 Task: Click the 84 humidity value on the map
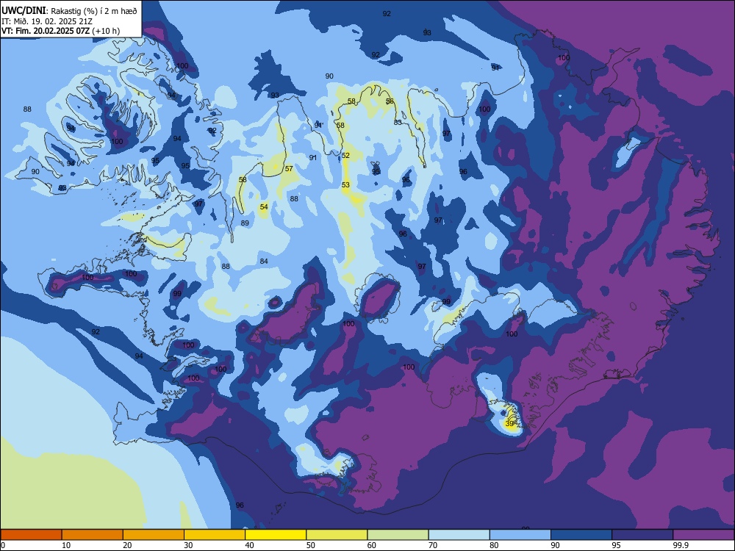pyautogui.click(x=264, y=262)
